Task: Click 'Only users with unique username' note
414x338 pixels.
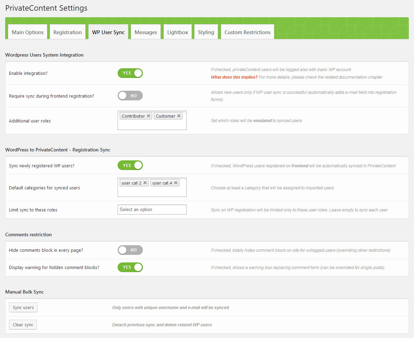Action: click(x=170, y=307)
